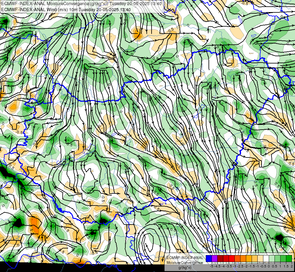Click the -1 tick label in legend
The image size is (295, 272).
(257, 266)
